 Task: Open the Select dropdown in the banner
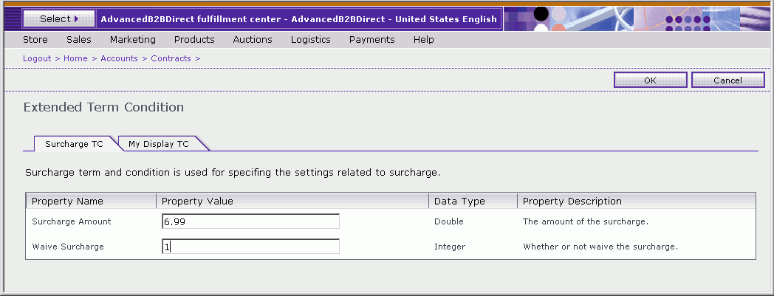pyautogui.click(x=59, y=18)
